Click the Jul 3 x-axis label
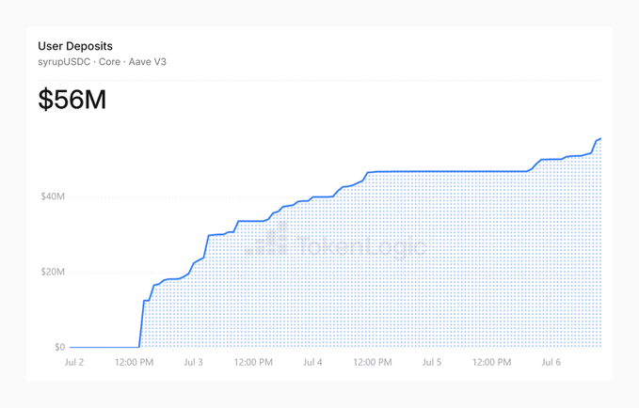The height and width of the screenshot is (408, 639). (x=193, y=362)
